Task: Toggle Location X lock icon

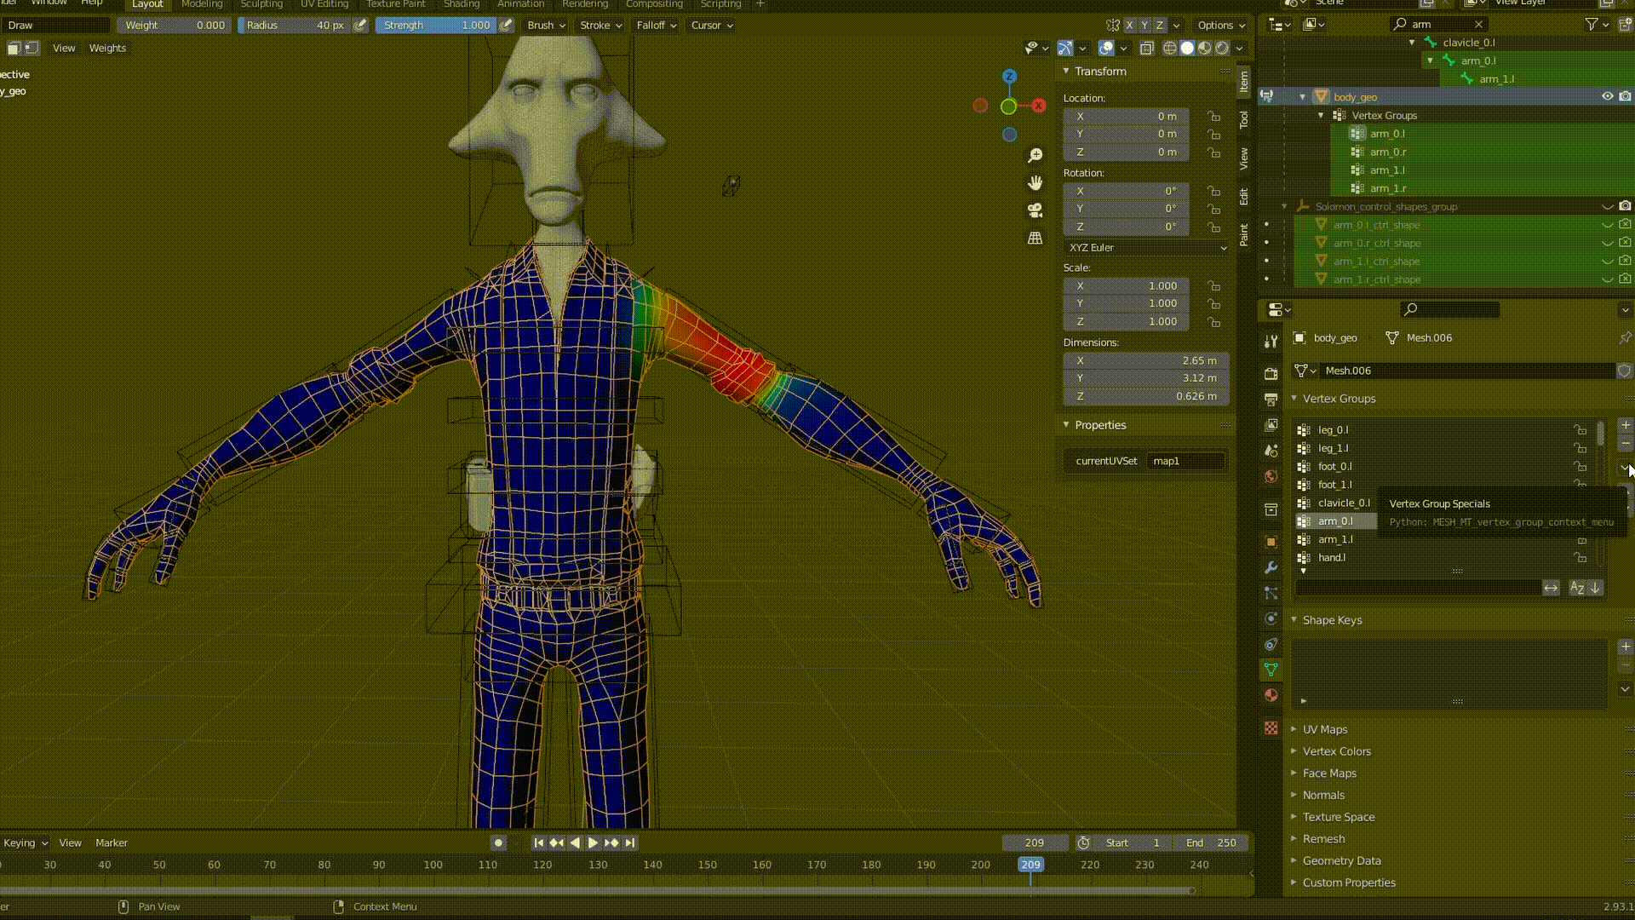Action: point(1213,117)
